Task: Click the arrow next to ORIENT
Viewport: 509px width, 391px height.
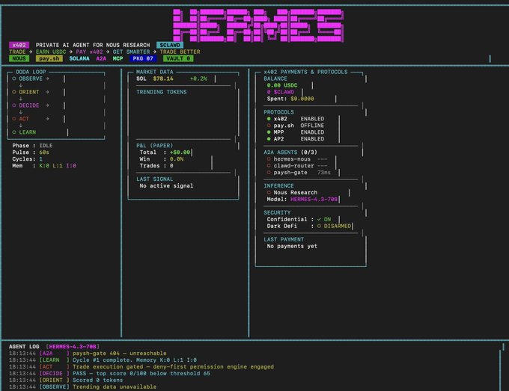Action: tap(47, 92)
